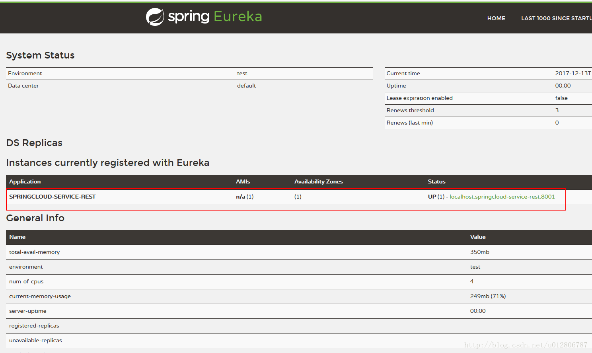Click the System Status heading
This screenshot has width=592, height=353.
coord(40,55)
